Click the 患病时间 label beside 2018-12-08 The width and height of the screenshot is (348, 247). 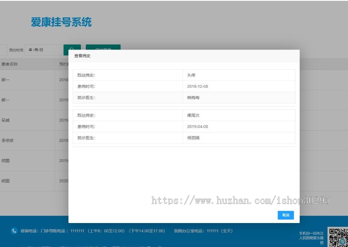[x=86, y=86]
